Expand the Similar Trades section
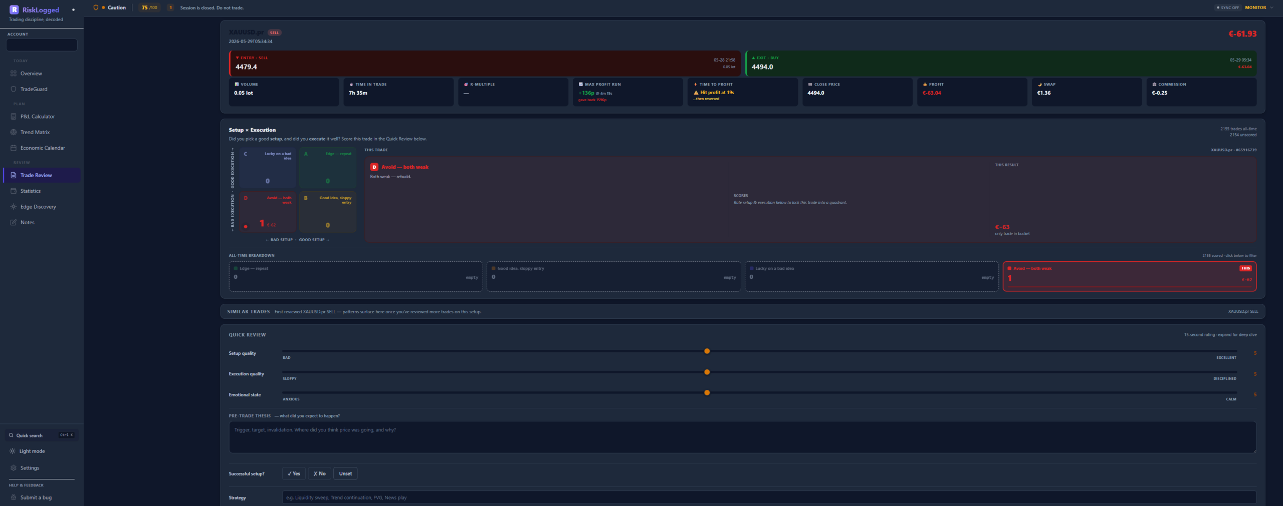 tap(742, 312)
